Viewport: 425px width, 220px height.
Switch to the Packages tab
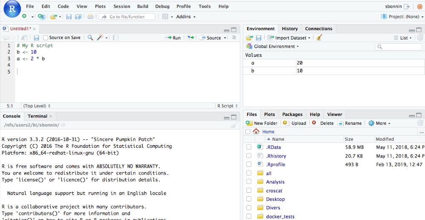click(292, 114)
